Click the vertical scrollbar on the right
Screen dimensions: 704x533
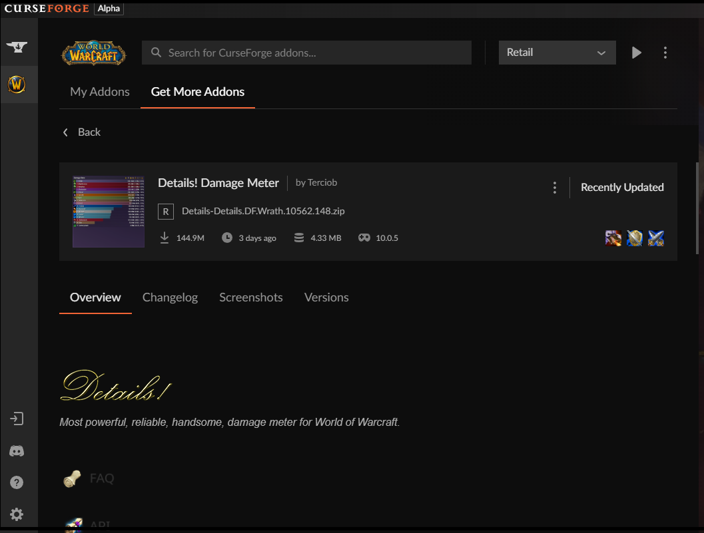(x=697, y=208)
